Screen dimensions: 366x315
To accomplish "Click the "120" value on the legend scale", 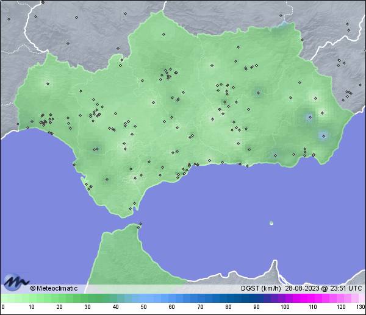I will pos(341,306).
